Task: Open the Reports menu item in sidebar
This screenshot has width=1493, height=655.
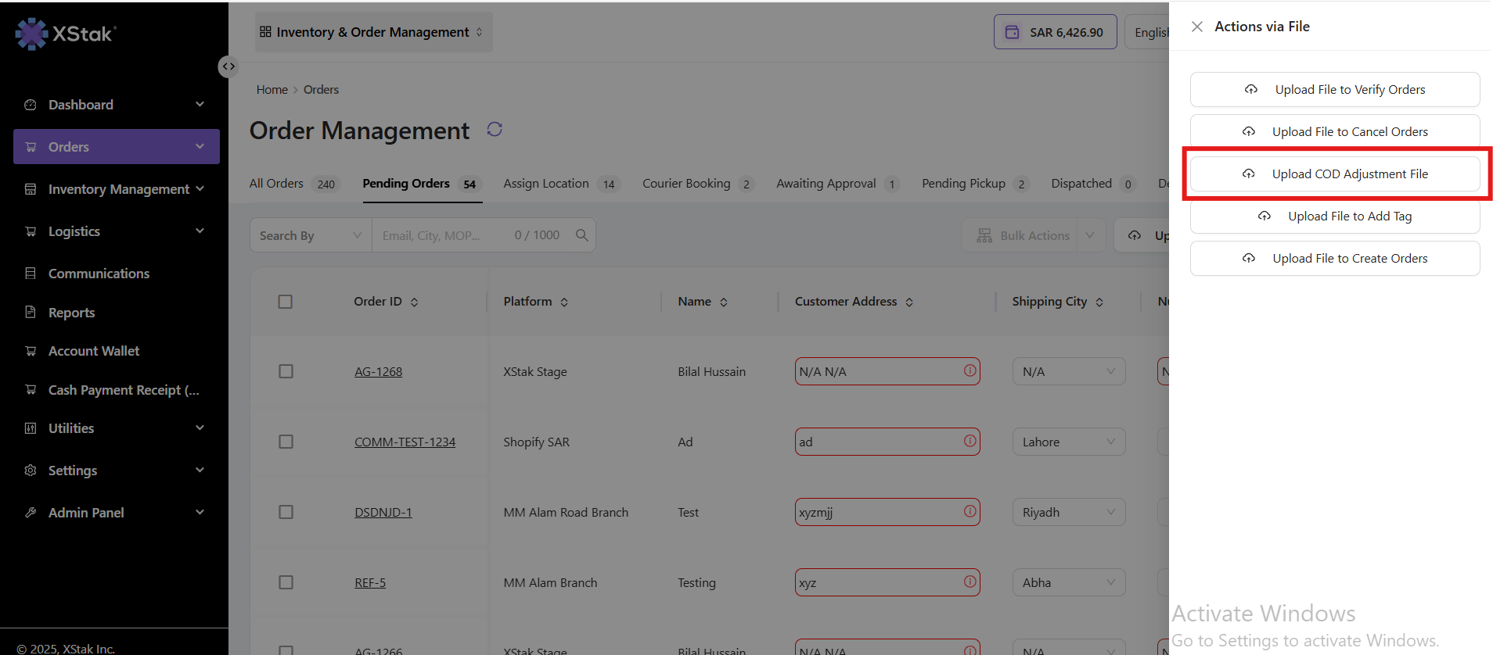Action: 71,313
